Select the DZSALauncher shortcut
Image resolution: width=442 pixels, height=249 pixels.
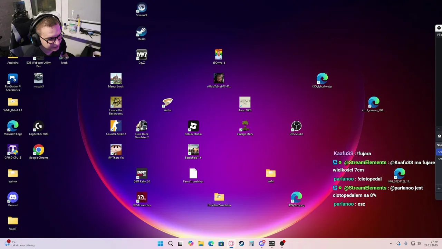[142, 200]
